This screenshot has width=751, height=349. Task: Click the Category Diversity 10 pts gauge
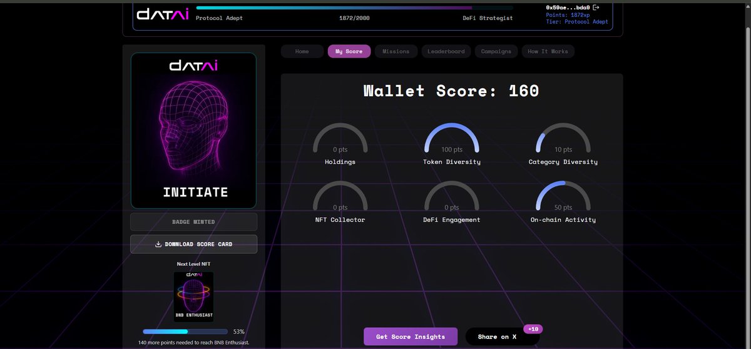click(563, 139)
